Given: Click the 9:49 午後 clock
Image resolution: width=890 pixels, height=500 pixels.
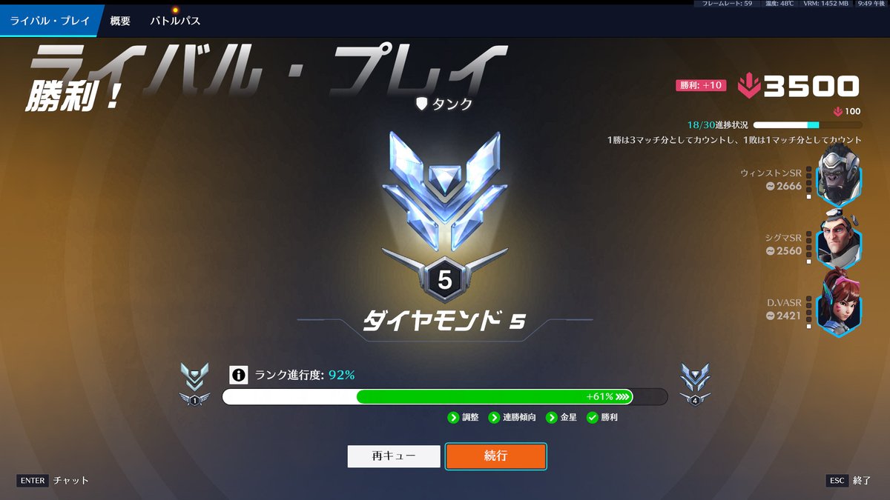Looking at the screenshot, I should (871, 4).
